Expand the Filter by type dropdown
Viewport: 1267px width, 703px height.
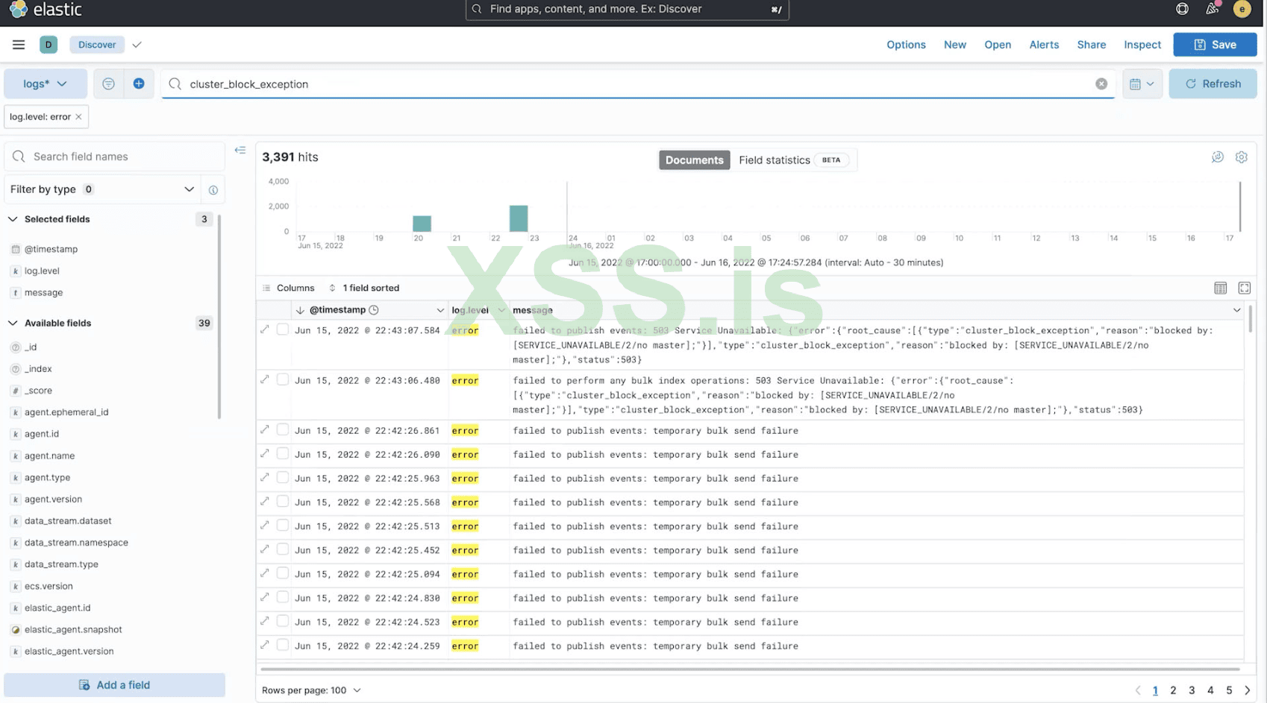102,189
